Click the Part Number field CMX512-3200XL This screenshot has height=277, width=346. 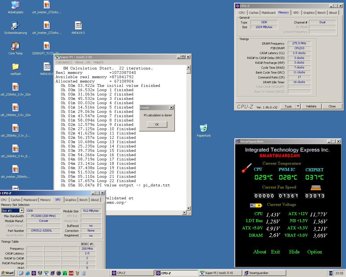pyautogui.click(x=44, y=230)
